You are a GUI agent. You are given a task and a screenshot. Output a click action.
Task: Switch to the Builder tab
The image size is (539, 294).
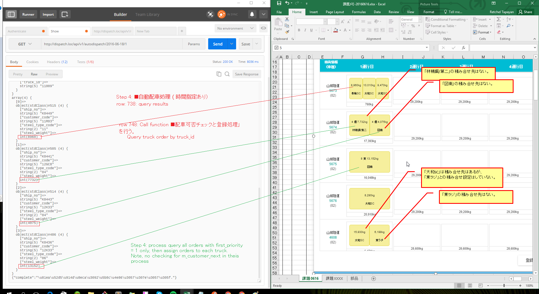coord(120,14)
